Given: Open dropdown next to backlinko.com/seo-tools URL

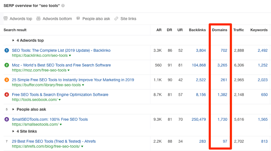Looking at the screenshot, I should [x=70, y=56].
